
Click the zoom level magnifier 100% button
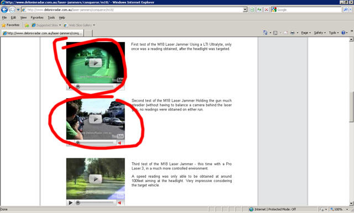click(x=336, y=209)
